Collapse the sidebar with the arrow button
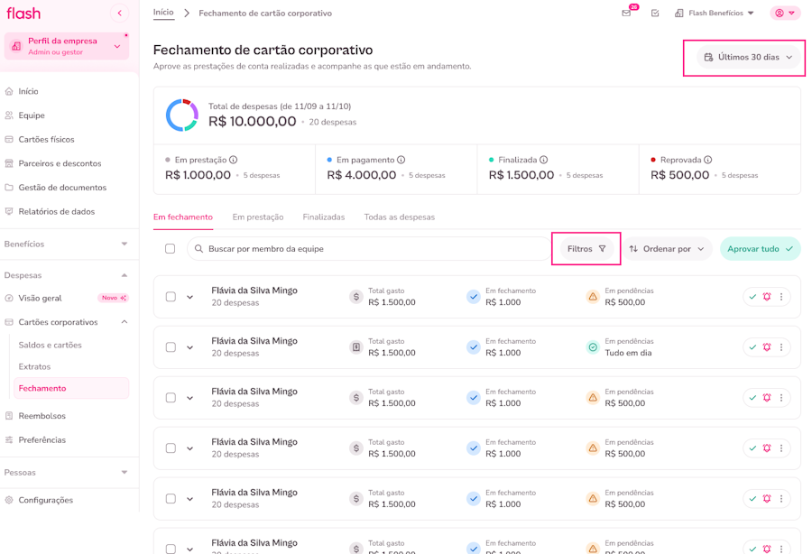 coord(120,14)
